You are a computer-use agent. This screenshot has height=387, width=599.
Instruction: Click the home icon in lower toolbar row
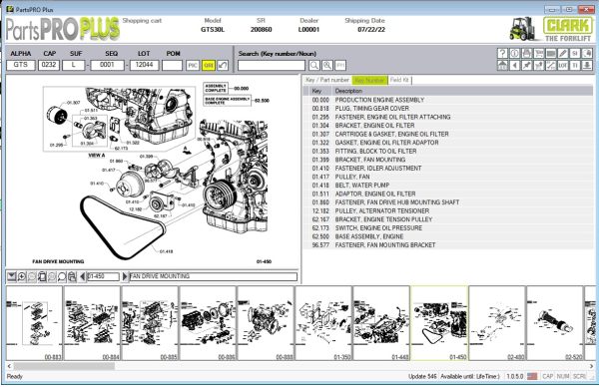[x=502, y=65]
